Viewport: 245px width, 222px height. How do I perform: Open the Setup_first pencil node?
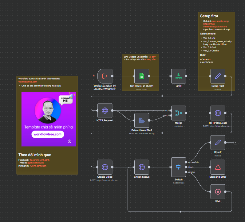click(218, 76)
